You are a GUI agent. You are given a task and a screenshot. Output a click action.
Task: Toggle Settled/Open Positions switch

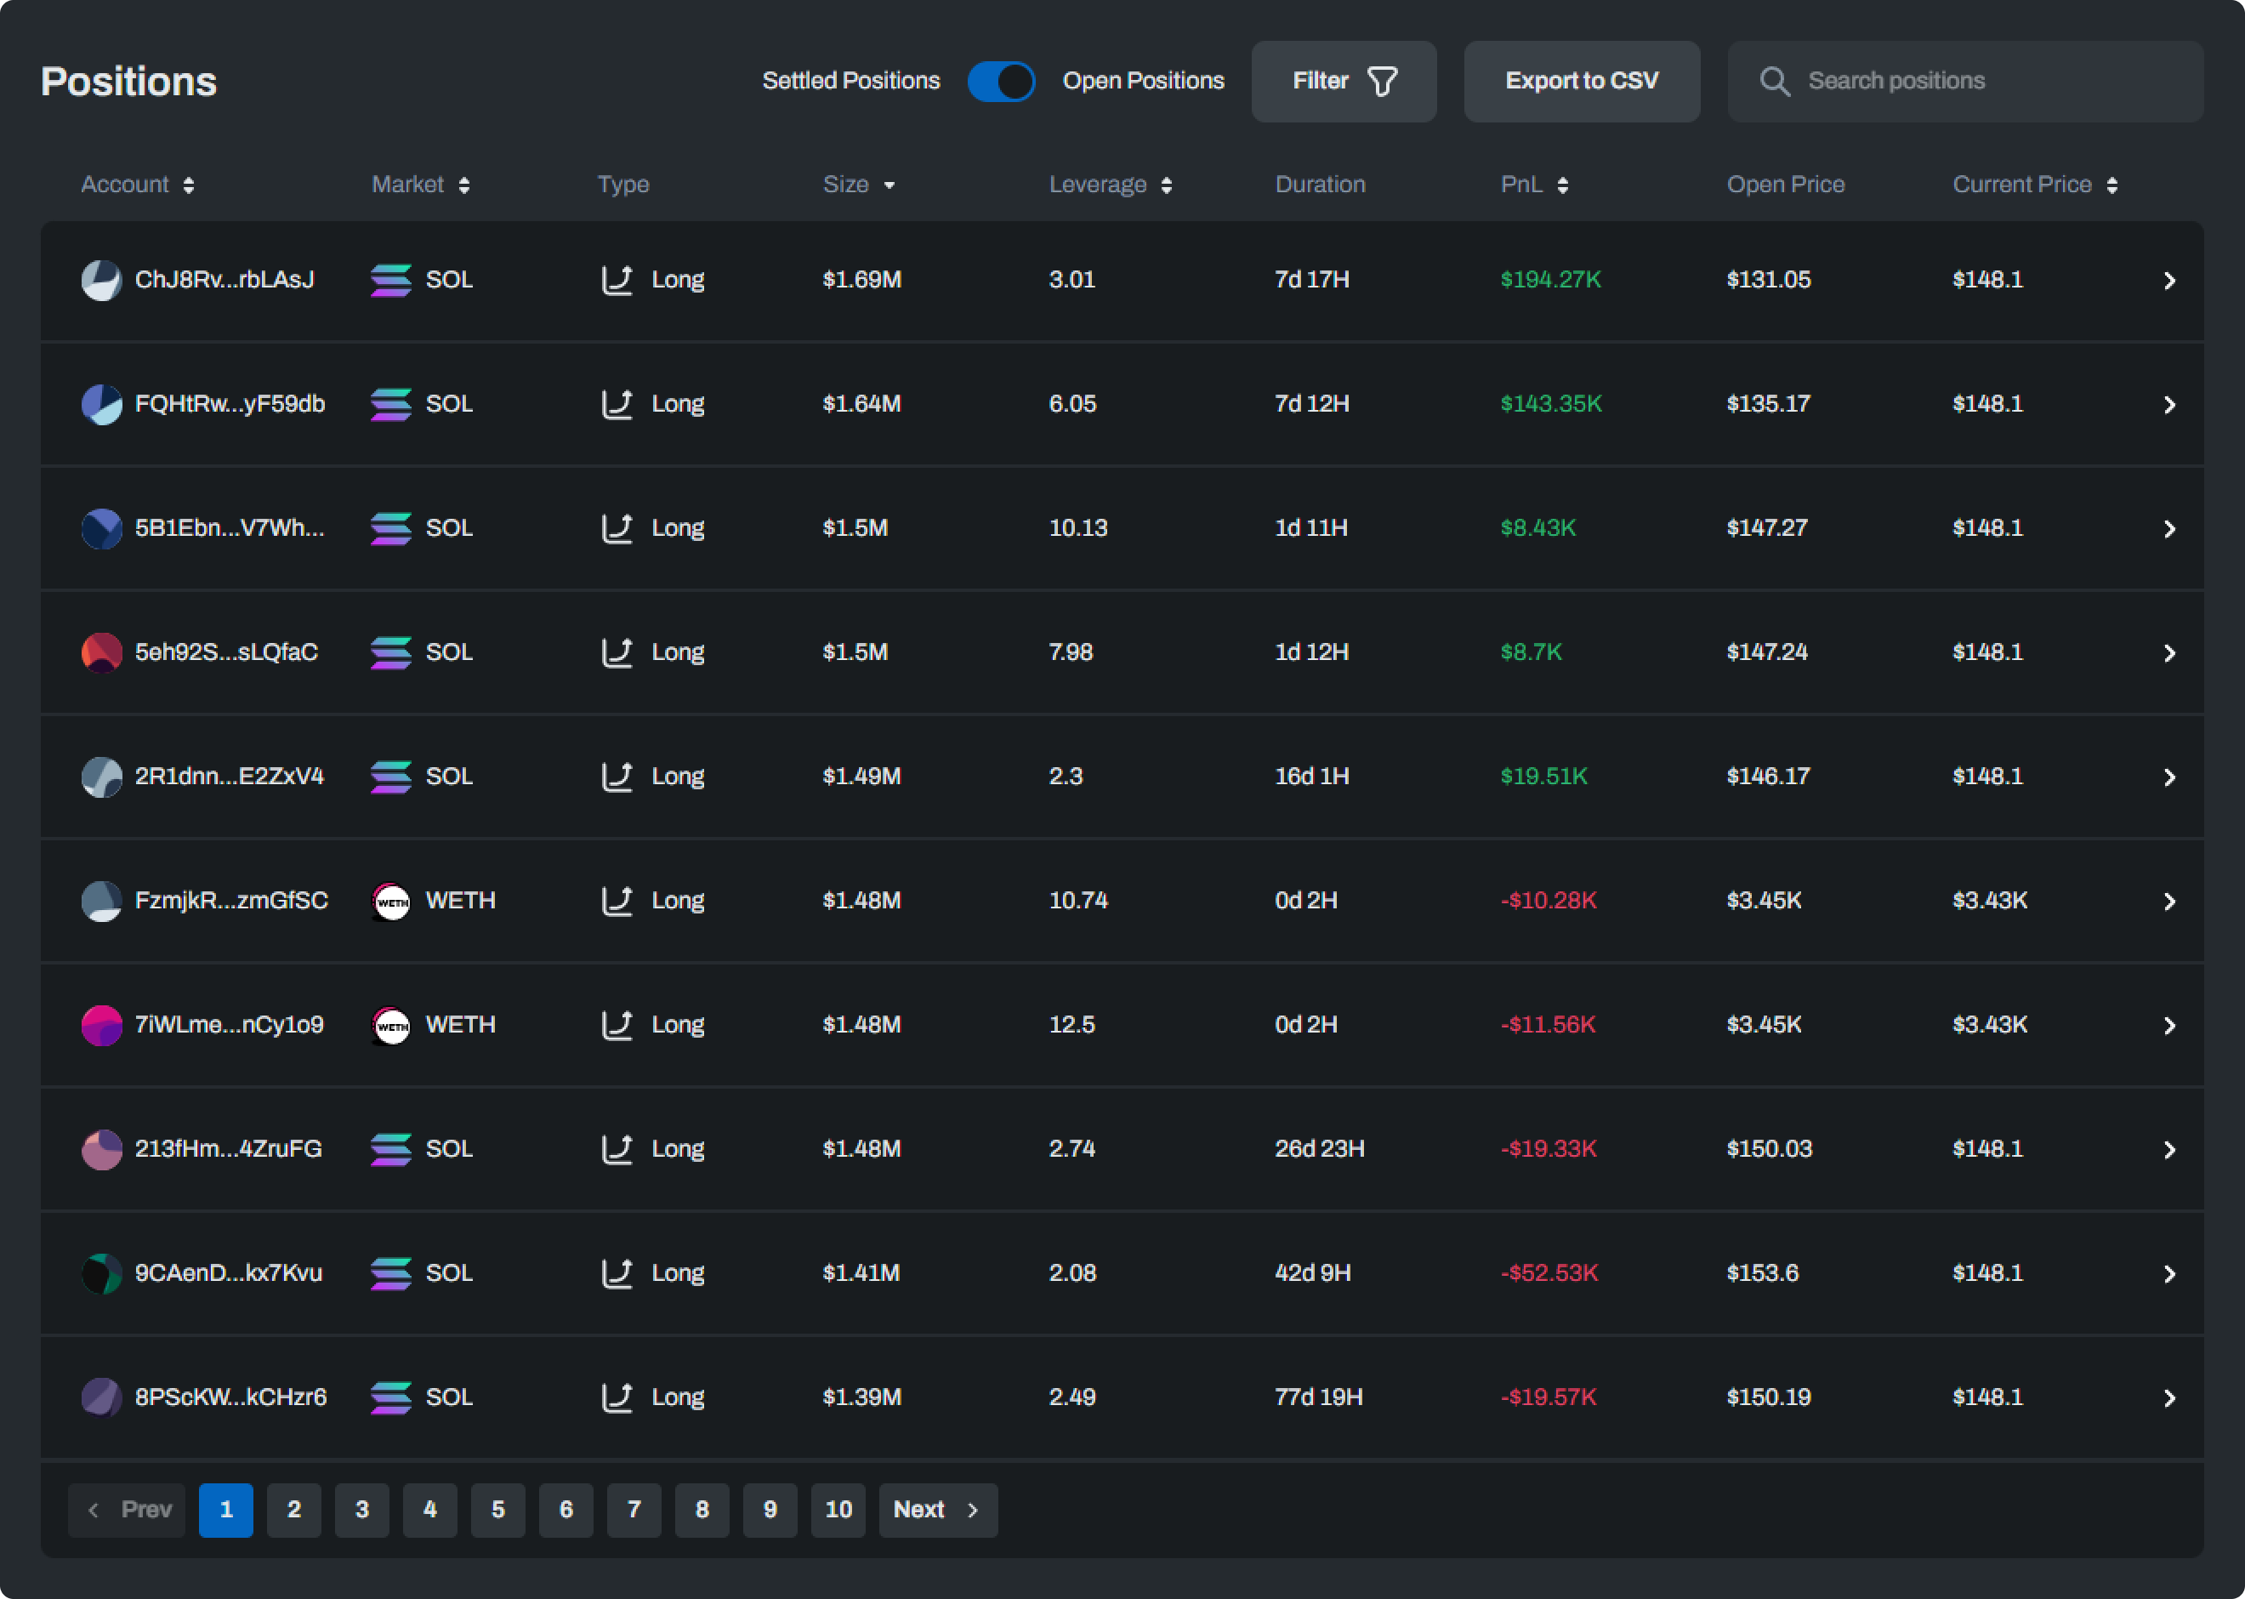coord(1000,81)
